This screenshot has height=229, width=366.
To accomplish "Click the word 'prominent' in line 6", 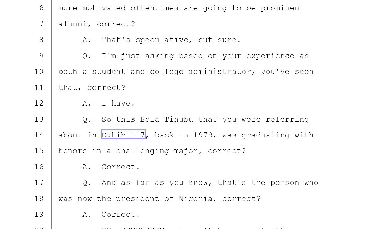I will coord(282,8).
